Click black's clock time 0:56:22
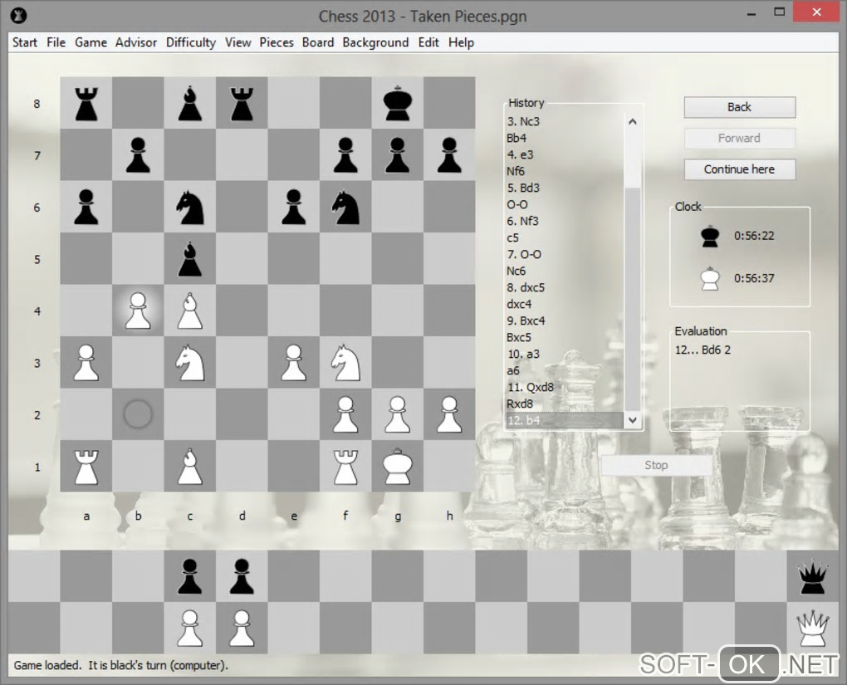 [x=754, y=236]
